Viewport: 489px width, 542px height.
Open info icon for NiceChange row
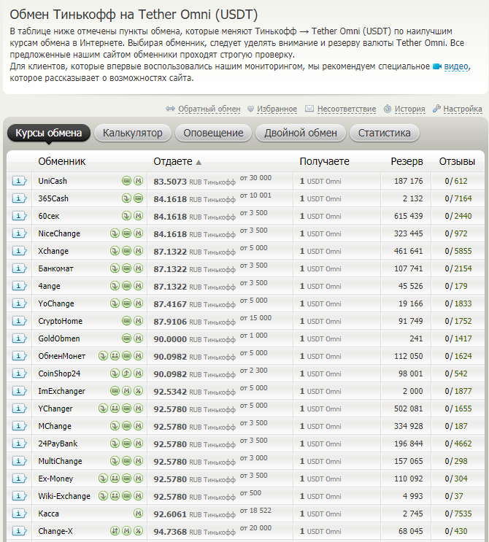point(20,233)
